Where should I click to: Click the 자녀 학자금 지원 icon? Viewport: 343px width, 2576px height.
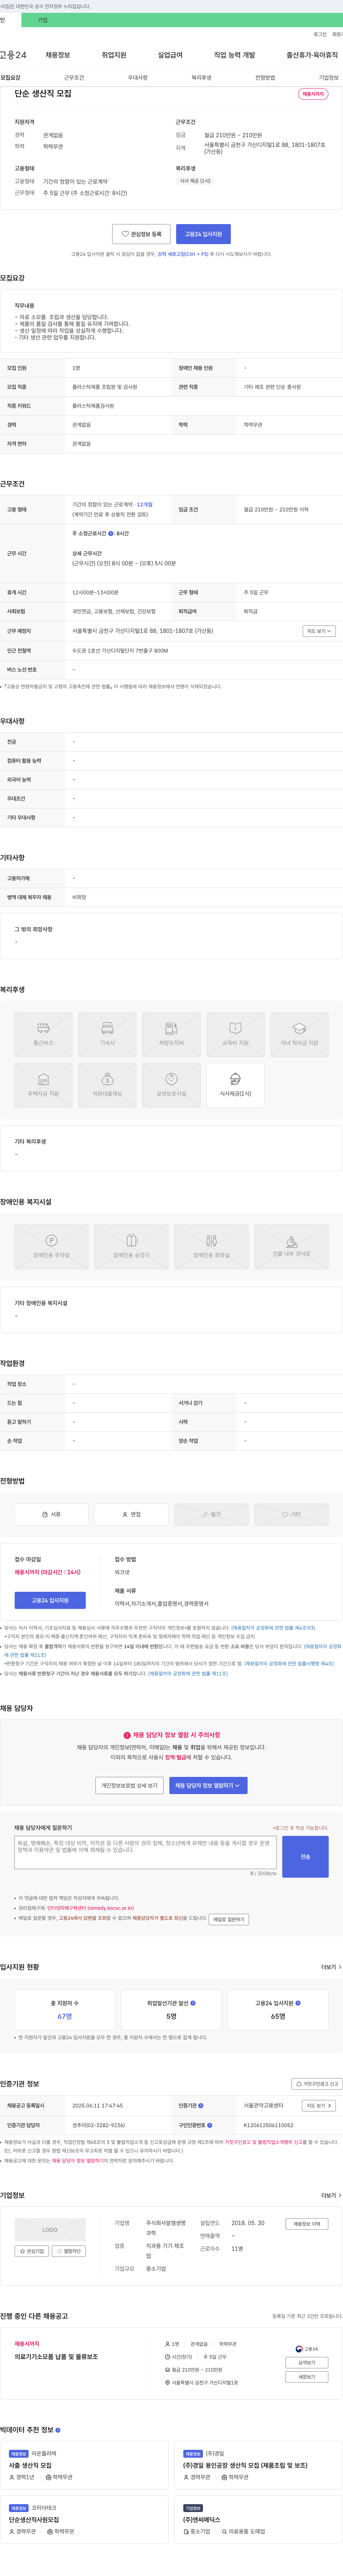pos(299,1034)
